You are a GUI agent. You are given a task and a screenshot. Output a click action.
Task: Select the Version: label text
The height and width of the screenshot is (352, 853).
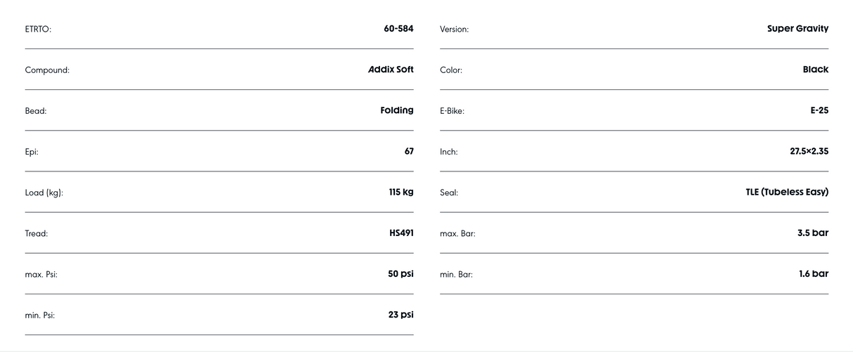(x=454, y=30)
